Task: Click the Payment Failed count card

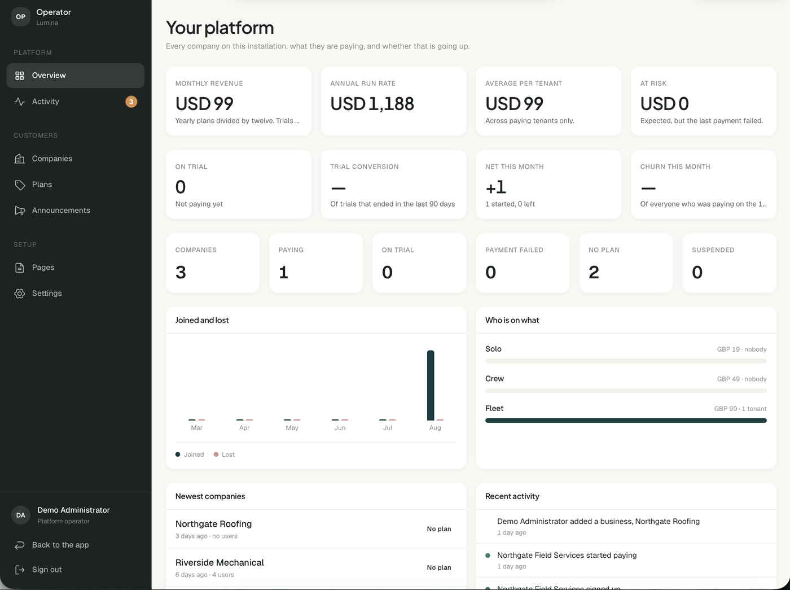Action: 523,263
